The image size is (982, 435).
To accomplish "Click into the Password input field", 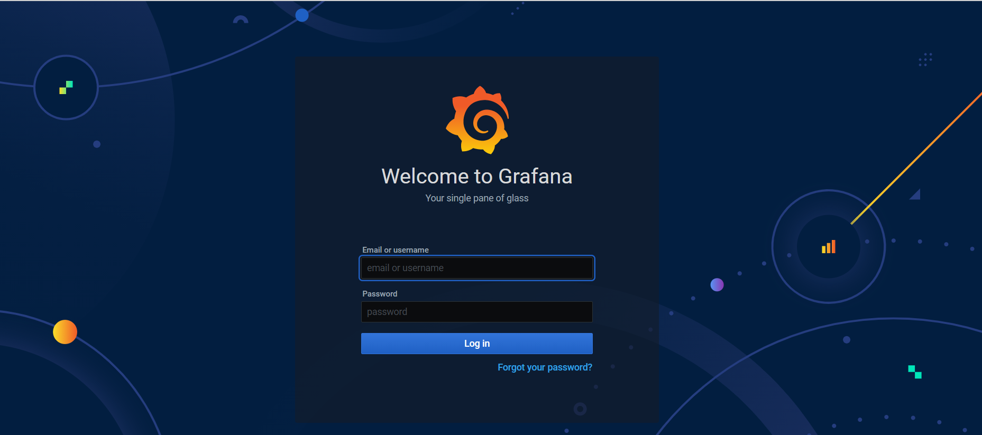I will [477, 312].
